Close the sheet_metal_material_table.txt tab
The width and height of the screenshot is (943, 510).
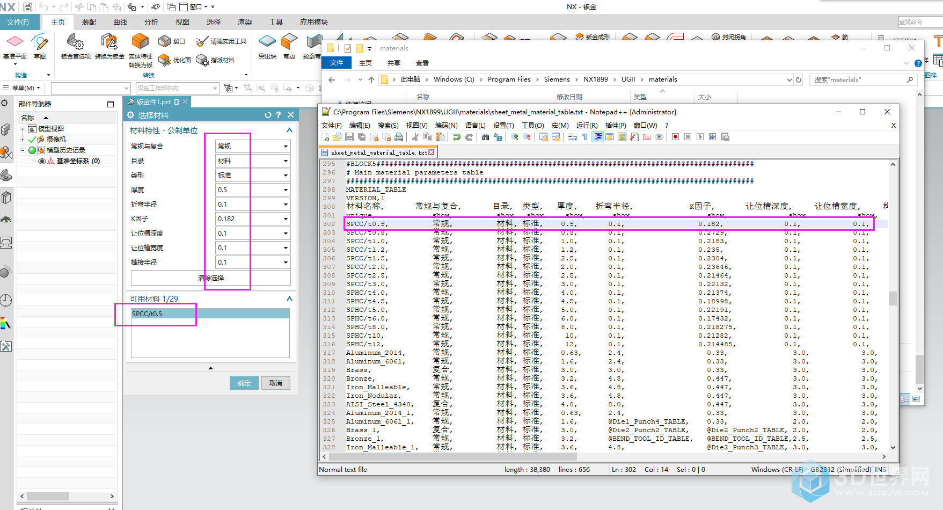[432, 152]
